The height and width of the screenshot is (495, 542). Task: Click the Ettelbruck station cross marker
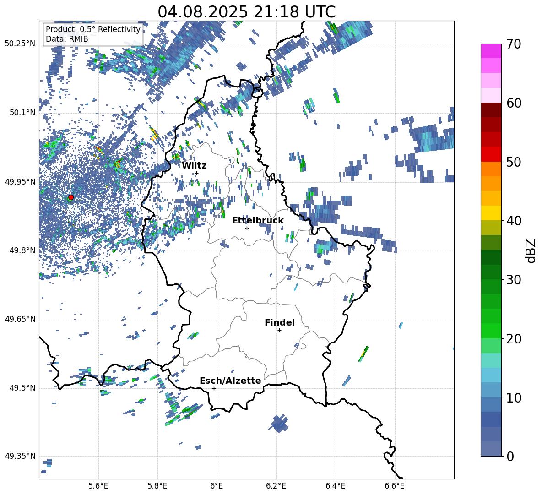(247, 228)
